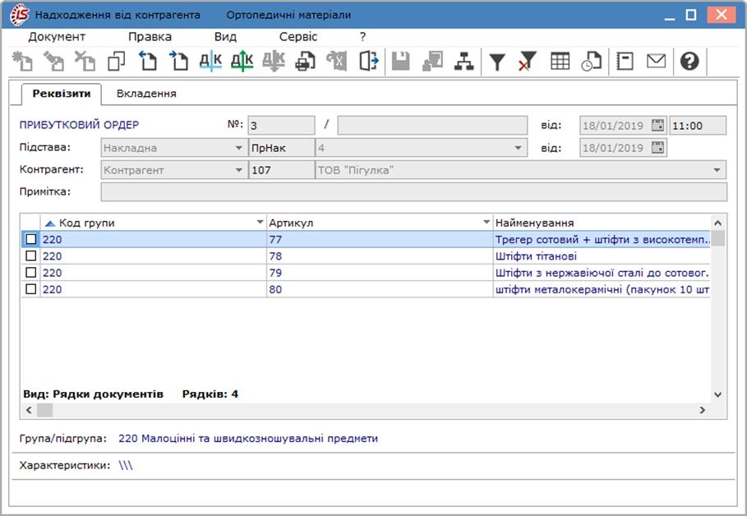The height and width of the screenshot is (516, 747).
Task: Click the save floppy disk icon
Action: 401,61
